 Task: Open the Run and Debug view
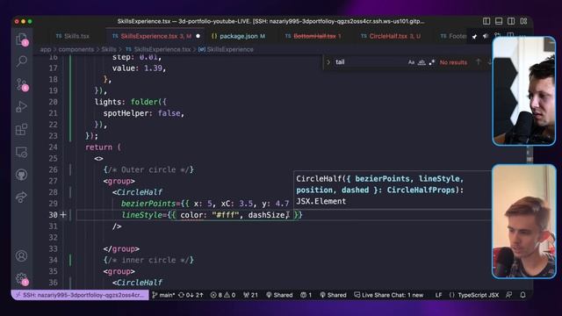point(21,107)
